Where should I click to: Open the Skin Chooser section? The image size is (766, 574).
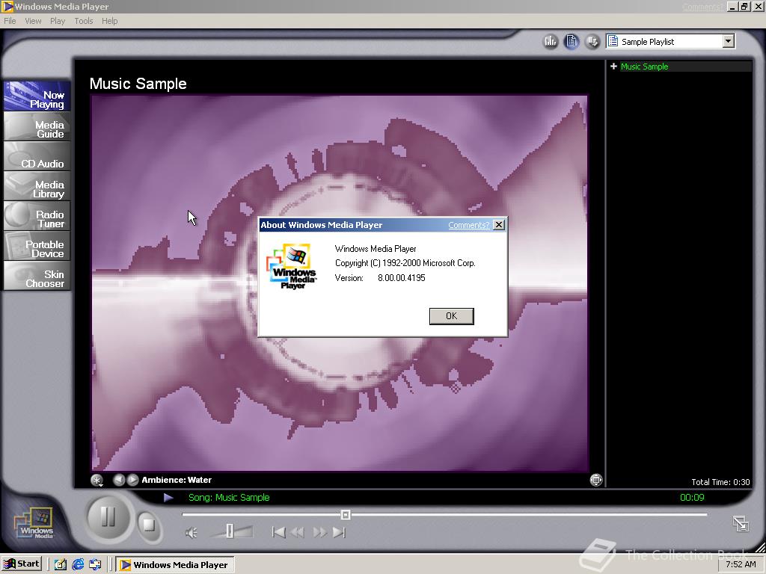(x=37, y=276)
